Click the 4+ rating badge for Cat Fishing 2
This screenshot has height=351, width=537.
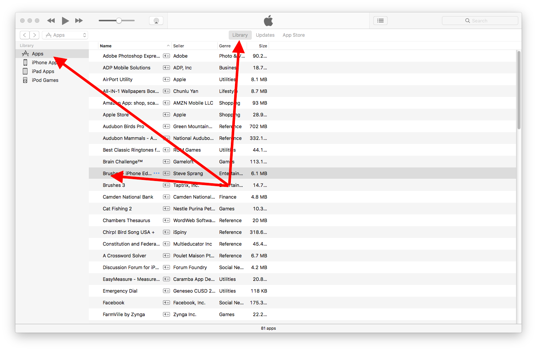166,209
